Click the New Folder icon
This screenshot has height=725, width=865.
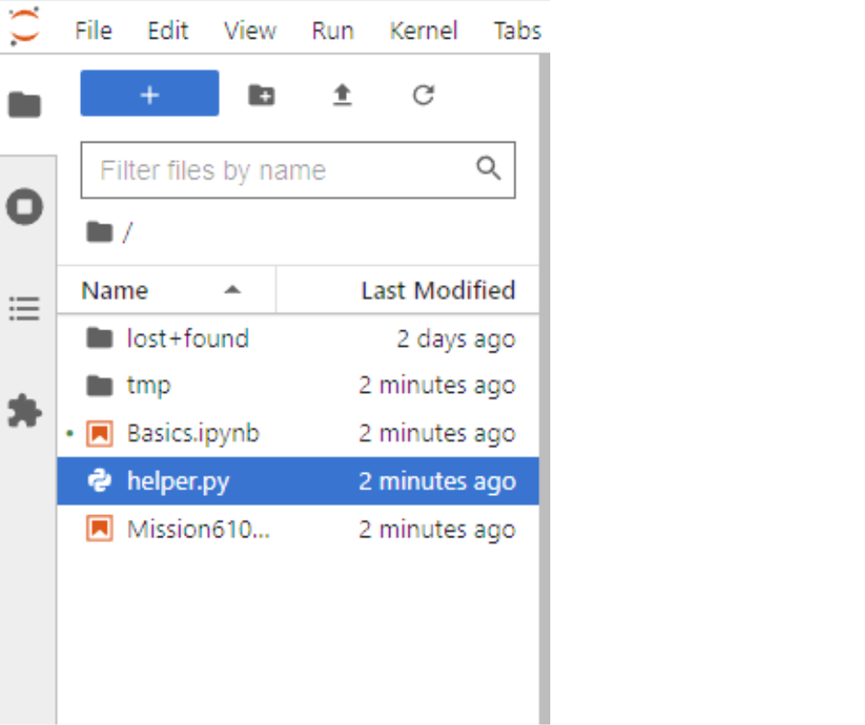pos(261,95)
